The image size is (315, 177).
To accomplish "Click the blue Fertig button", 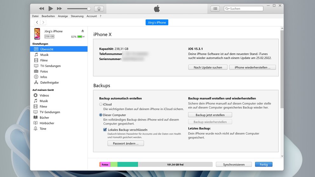I will pyautogui.click(x=264, y=164).
